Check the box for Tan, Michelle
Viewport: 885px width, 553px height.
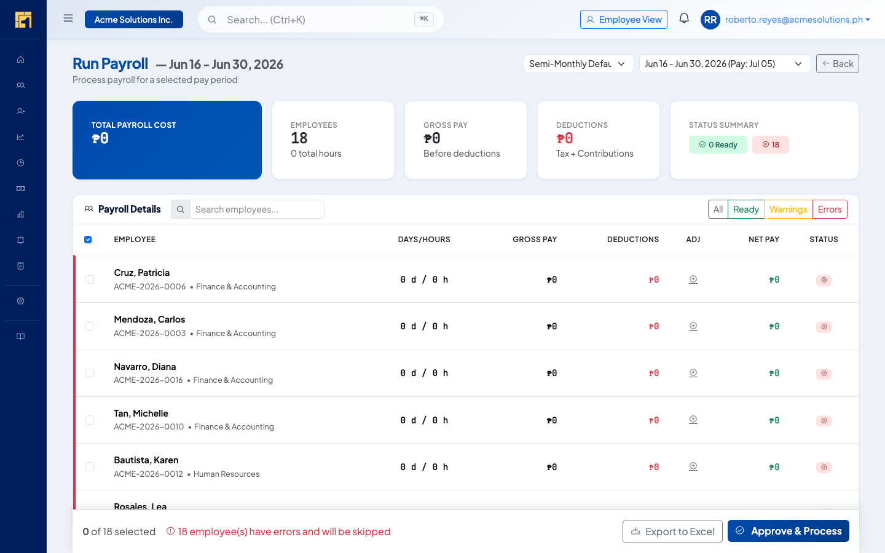pos(90,420)
